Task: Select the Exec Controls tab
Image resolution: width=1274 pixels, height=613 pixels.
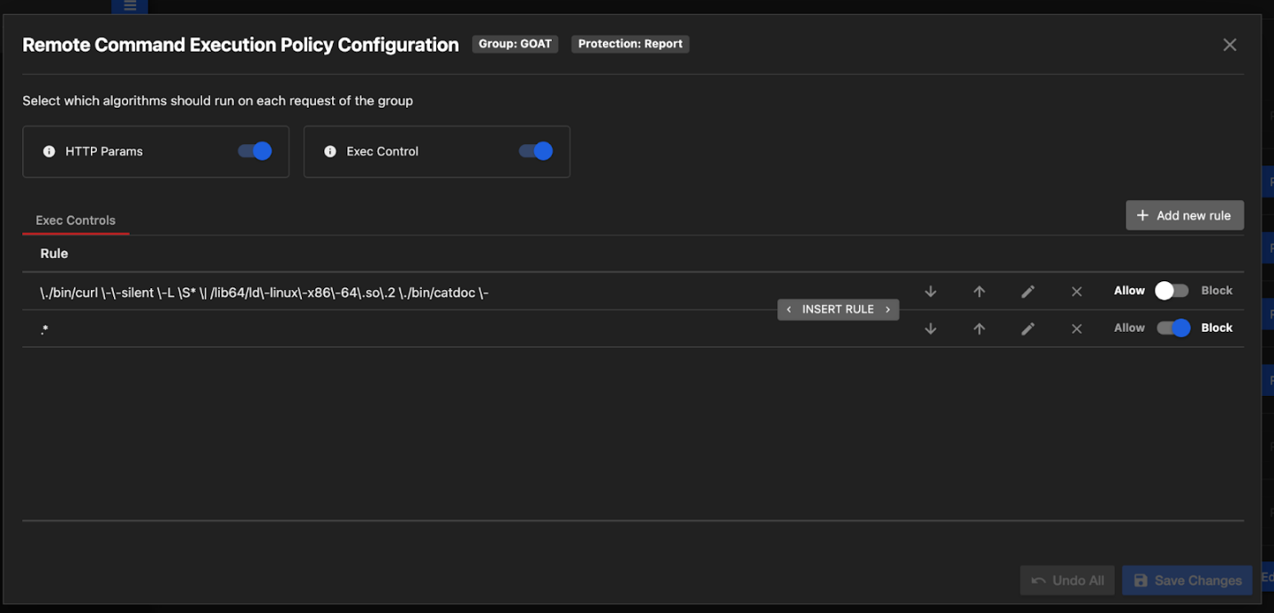Action: click(x=76, y=221)
